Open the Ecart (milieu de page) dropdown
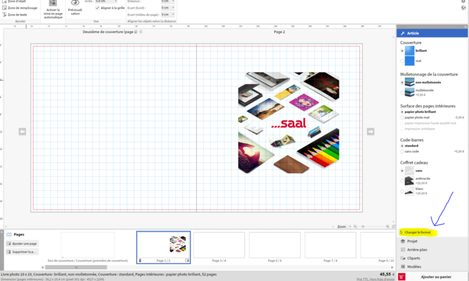 [173, 14]
